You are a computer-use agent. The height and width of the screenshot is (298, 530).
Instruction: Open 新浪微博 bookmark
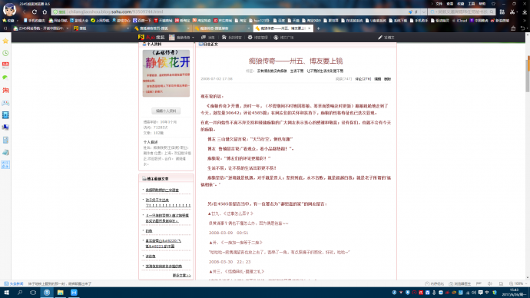500,21
